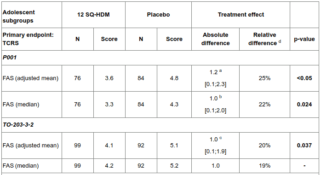Click the 'Primary endpoint: TCRS' cell

click(32, 39)
